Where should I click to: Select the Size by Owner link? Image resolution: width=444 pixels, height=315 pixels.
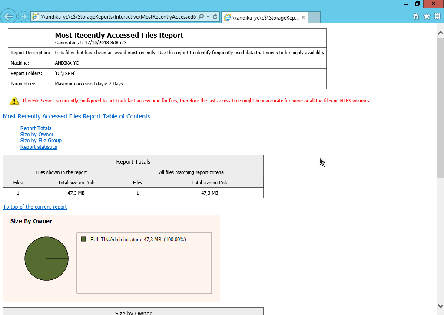(36, 134)
